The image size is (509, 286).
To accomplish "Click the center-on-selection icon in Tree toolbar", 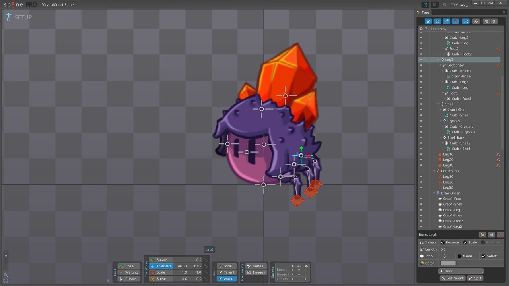I will (x=466, y=21).
